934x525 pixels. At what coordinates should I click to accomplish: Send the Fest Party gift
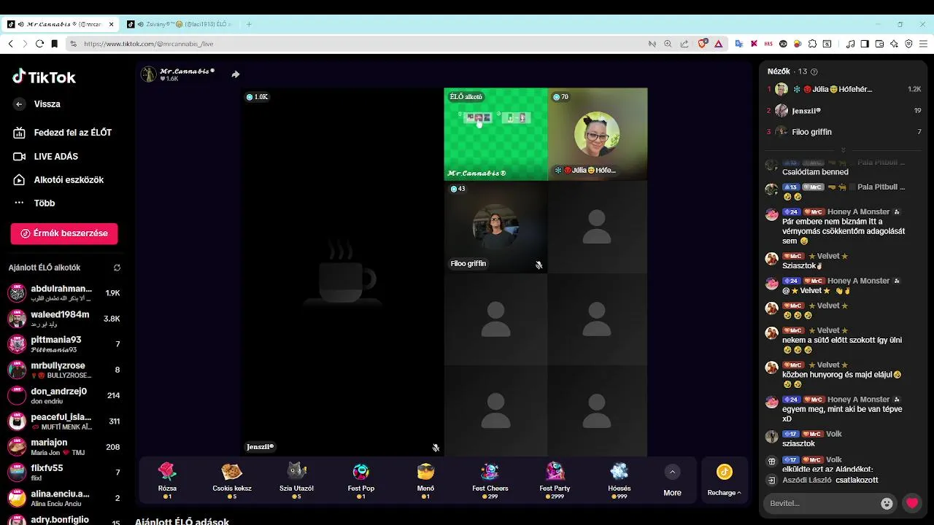click(x=555, y=480)
